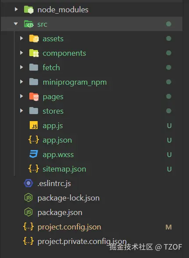Click the JS icon beside app.js
Viewport: 189px width, 258px height.
pyautogui.click(x=34, y=125)
